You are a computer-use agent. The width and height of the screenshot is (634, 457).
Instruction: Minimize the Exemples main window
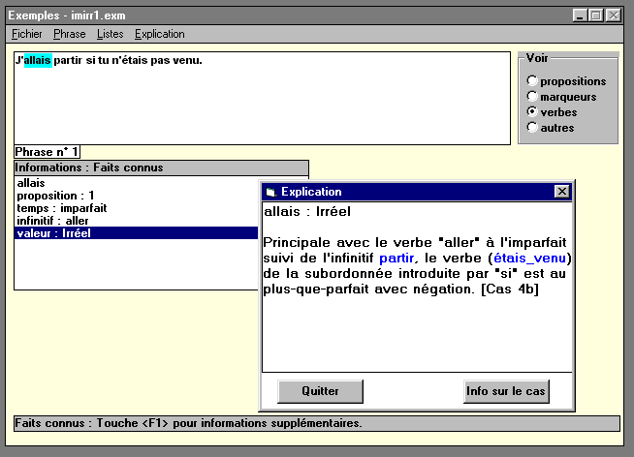pos(581,15)
